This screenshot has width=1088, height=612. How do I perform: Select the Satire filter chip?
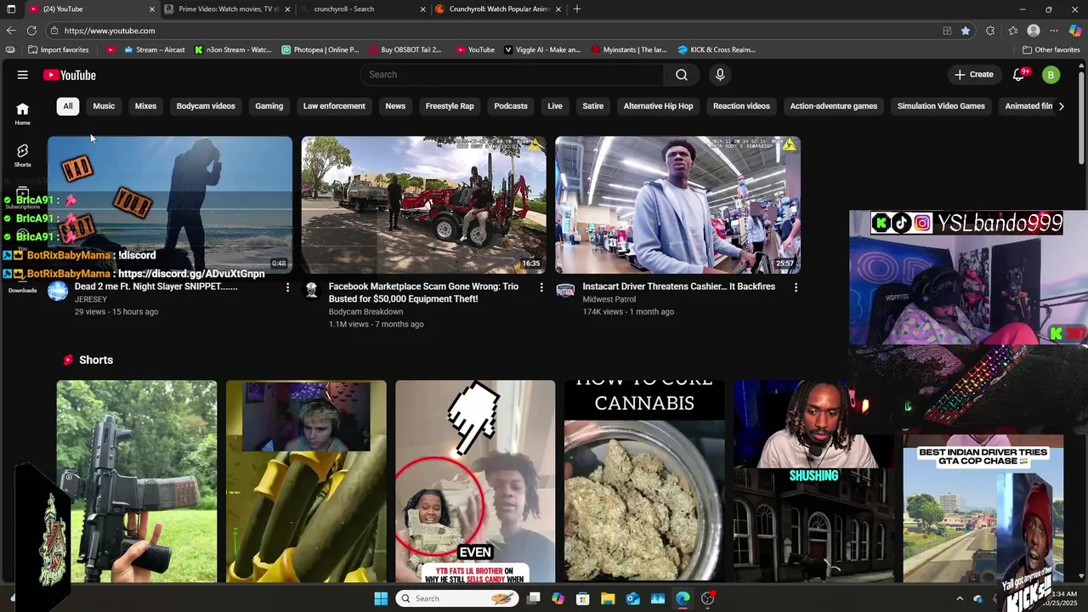coord(593,106)
